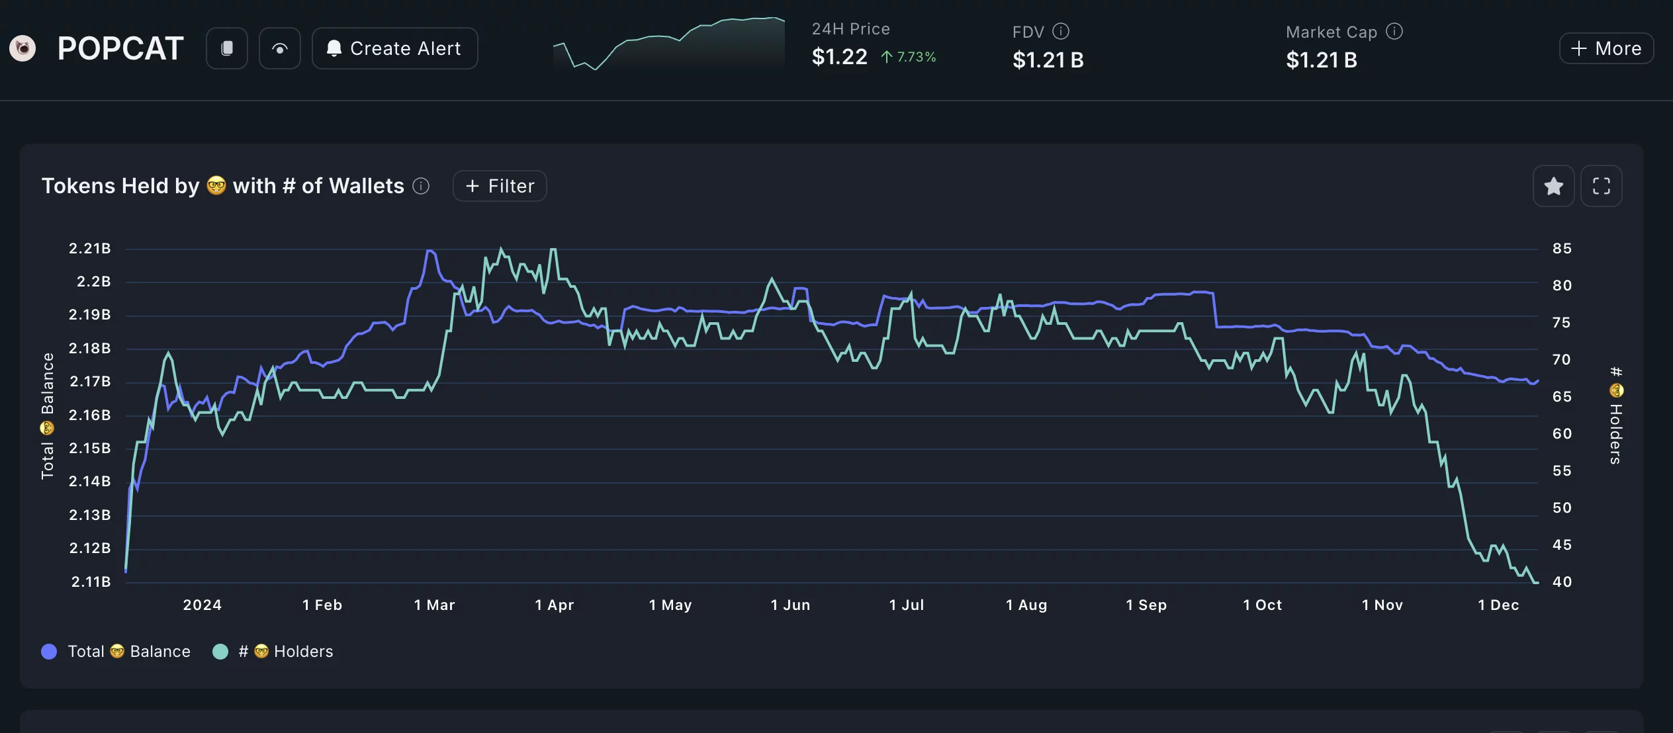This screenshot has height=733, width=1673.
Task: Click the POPCAT token name heading
Action: coord(120,48)
